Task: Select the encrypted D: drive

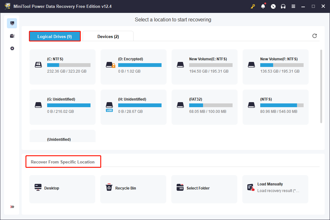Action: click(134, 67)
